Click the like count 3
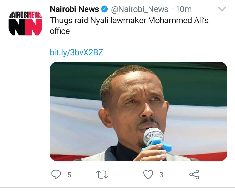 161,175
